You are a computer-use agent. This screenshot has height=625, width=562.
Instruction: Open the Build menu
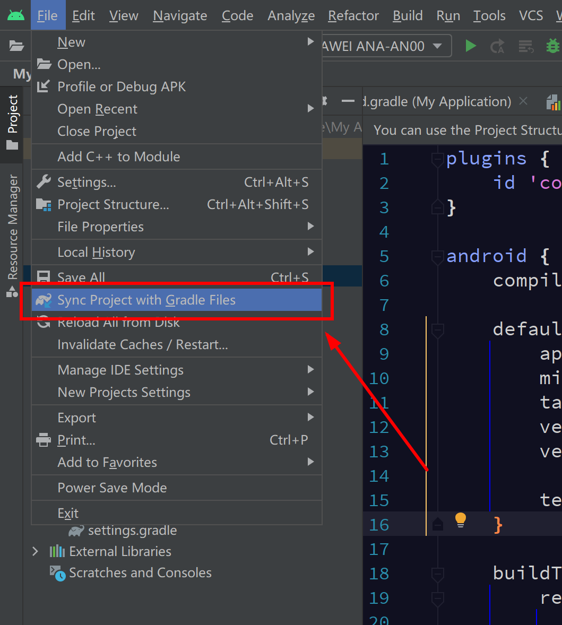407,15
